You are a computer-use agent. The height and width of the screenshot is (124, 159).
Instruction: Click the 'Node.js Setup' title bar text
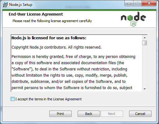[21, 5]
